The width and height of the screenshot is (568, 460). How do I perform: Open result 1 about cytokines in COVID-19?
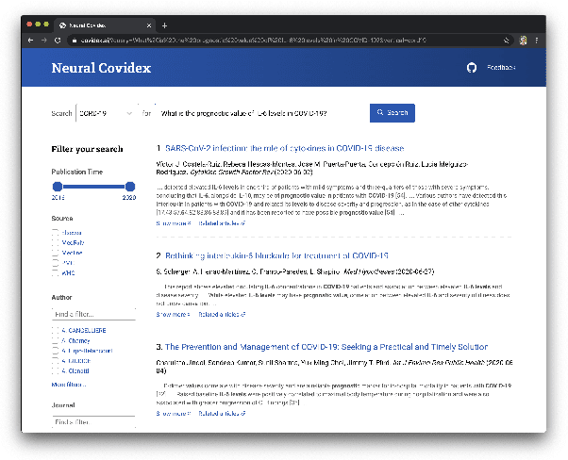(284, 148)
